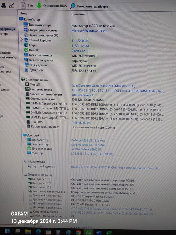Click the Монітор row icon
Image resolution: width=176 pixels, height=235 pixels.
29,153
